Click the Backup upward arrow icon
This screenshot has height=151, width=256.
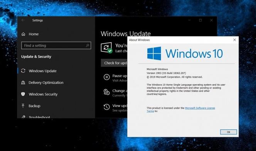click(23, 106)
